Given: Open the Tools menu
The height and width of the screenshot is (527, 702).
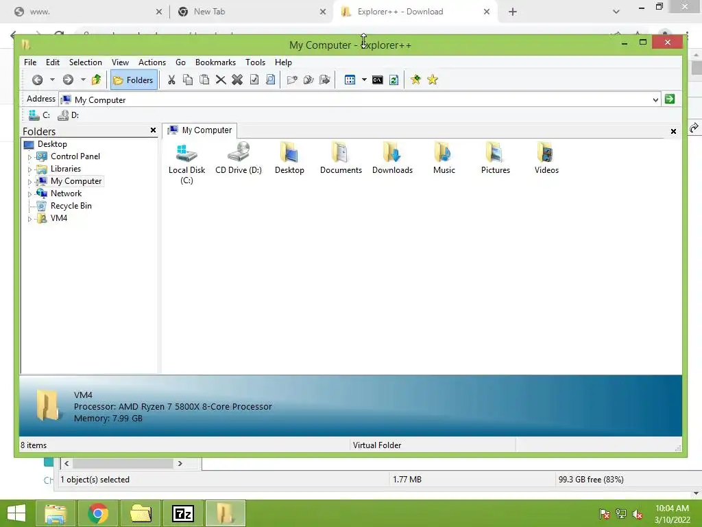Looking at the screenshot, I should 255,62.
